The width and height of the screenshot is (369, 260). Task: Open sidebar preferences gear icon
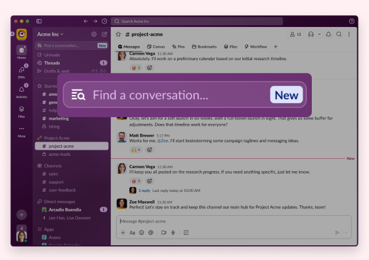tap(94, 34)
